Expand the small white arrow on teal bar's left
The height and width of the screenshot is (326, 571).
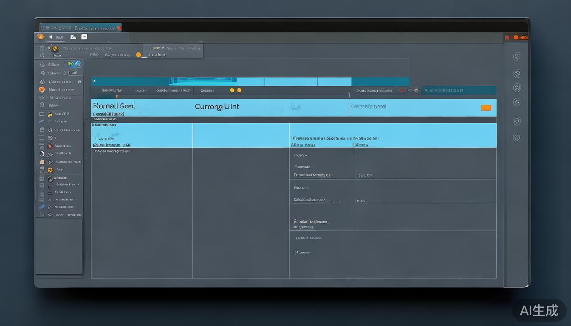tap(94, 80)
